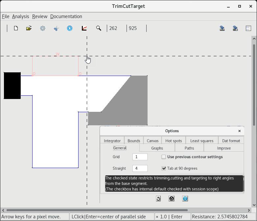The width and height of the screenshot is (257, 221).
Task: Click the info icon in Options dialog
Action: tap(185, 199)
